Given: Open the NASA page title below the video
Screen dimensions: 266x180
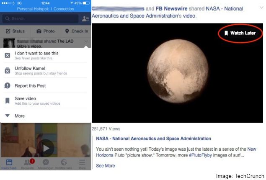Looking at the screenshot, I should [x=154, y=139].
